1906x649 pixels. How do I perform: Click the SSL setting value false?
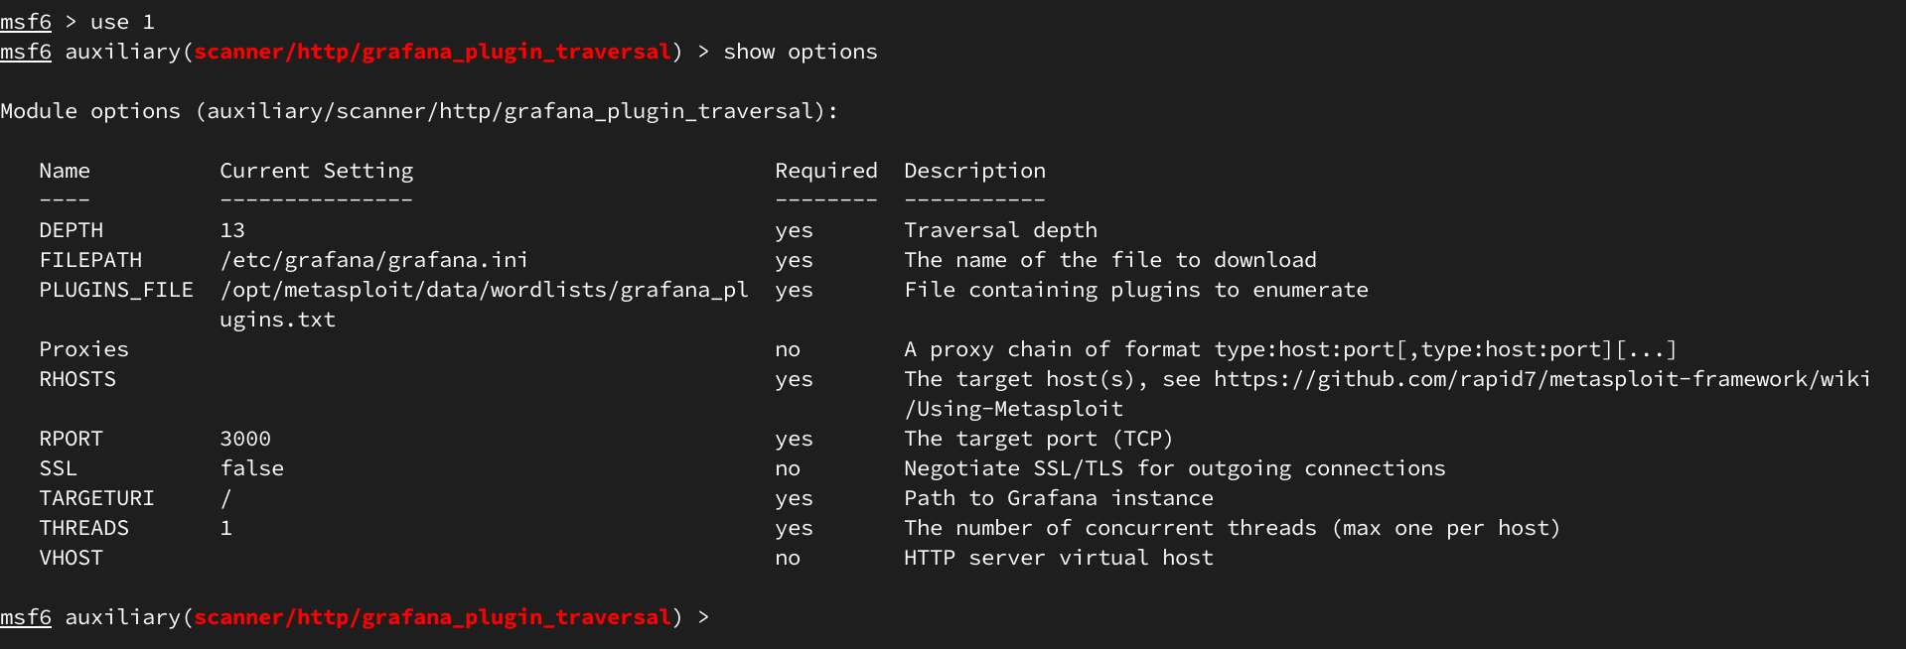coord(252,468)
